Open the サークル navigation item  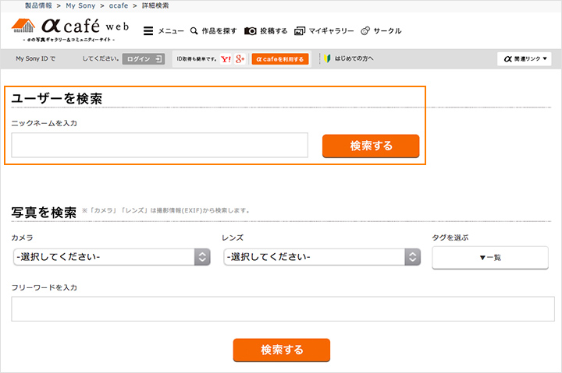pyautogui.click(x=387, y=31)
